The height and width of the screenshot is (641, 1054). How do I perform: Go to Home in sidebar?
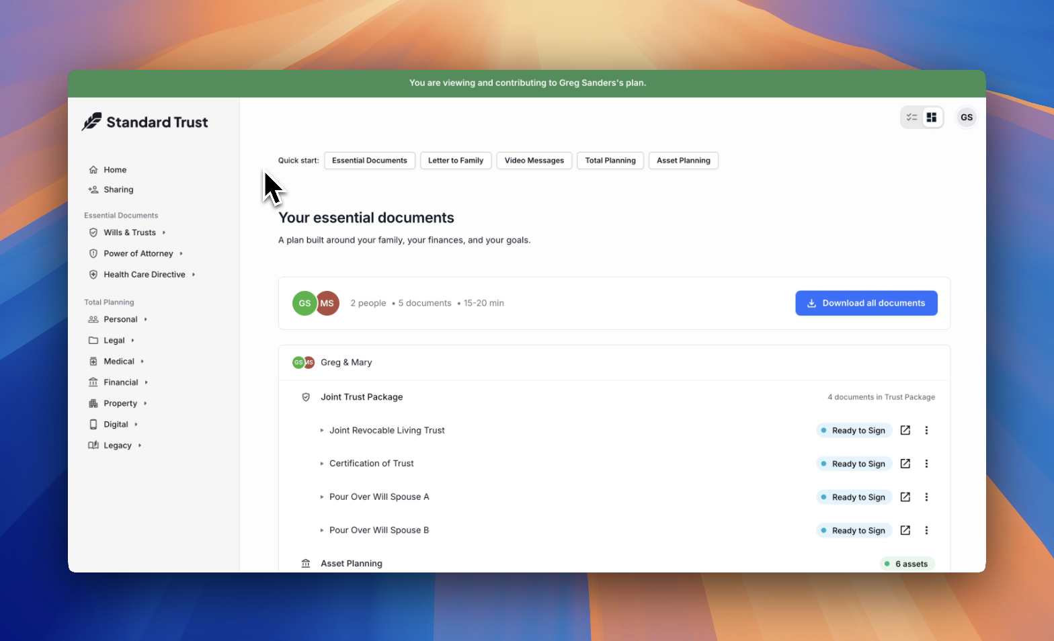point(115,170)
